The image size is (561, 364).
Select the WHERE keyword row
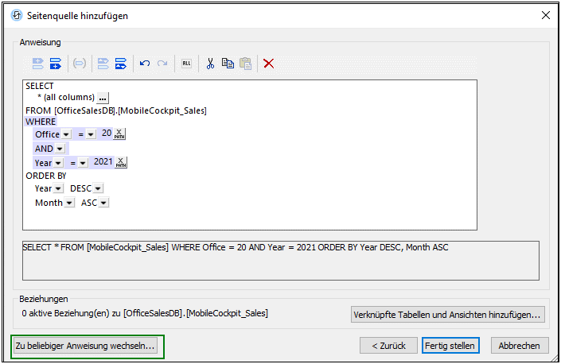pos(41,122)
